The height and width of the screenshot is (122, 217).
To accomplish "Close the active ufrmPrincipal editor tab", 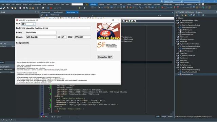I will 77,12.
